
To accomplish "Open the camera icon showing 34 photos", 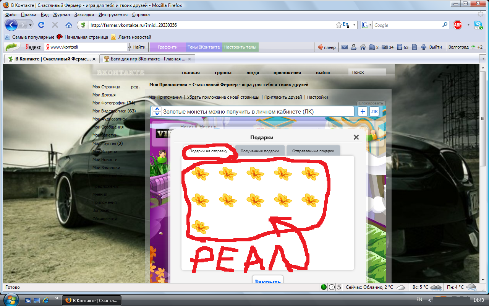I will 385,47.
